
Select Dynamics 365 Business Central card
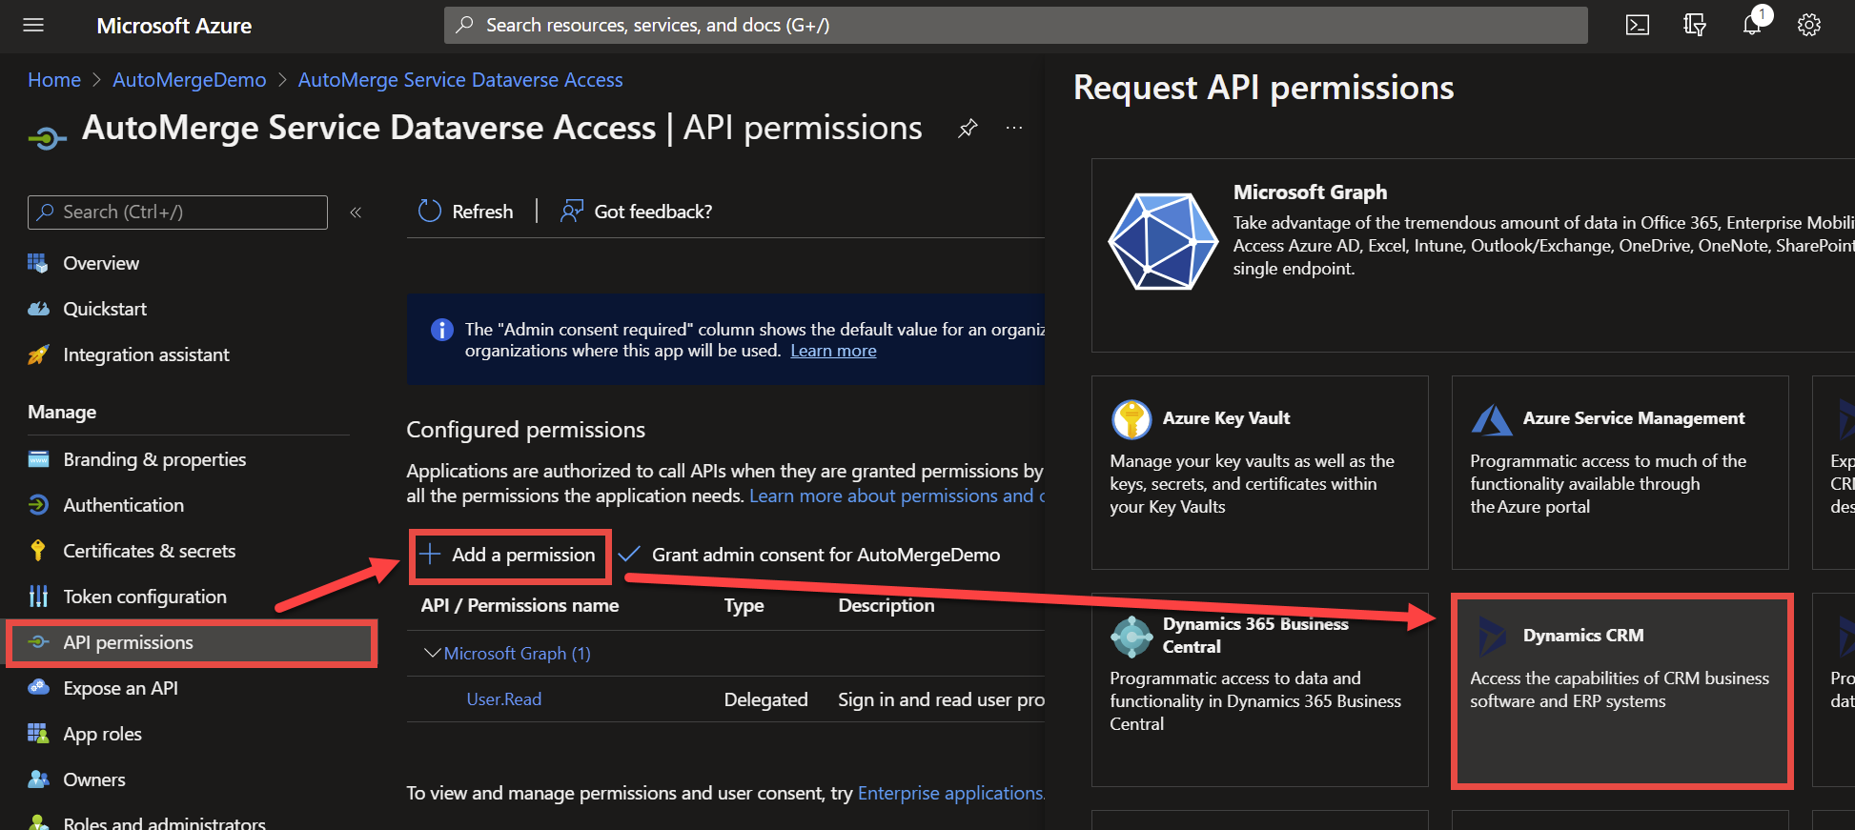coord(1260,690)
